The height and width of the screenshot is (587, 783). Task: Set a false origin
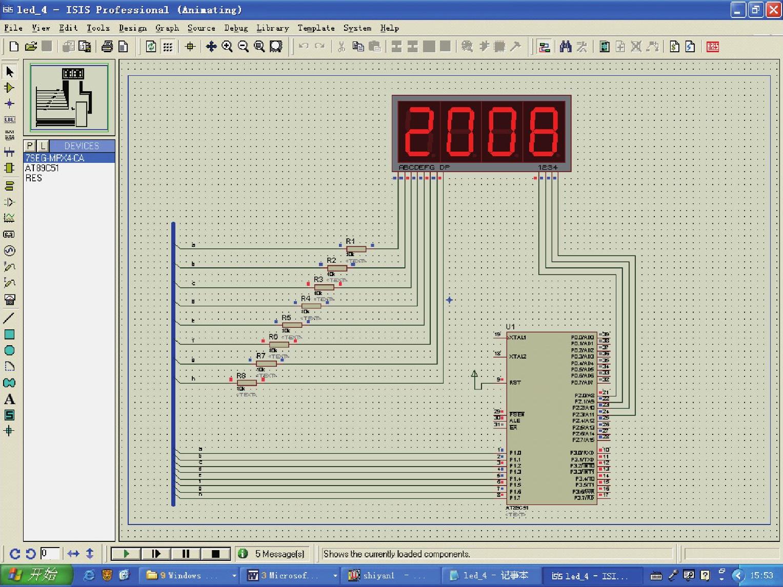(x=190, y=47)
